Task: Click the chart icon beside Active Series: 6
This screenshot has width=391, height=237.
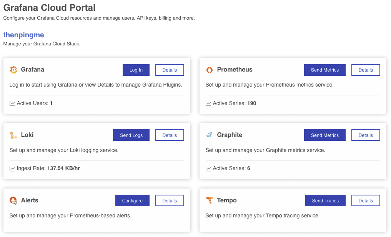Action: tap(208, 169)
